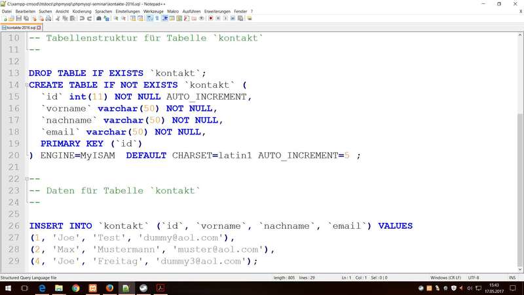Save the document using the Save icon
Viewport: 524px width, 295px height.
tap(19, 18)
